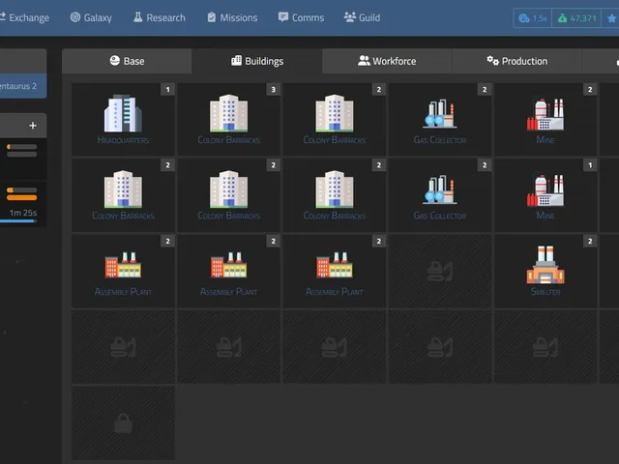This screenshot has height=464, width=619.
Task: Click the locked building slot padlock
Action: tap(123, 423)
